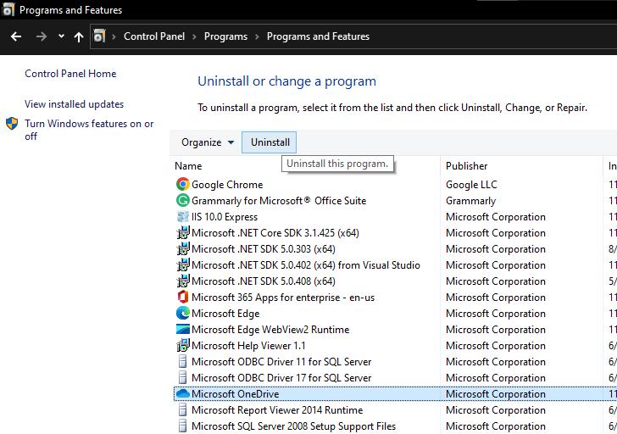617x434 pixels.
Task: Select Microsoft ODBC Driver 17 for SQL Server
Action: pyautogui.click(x=281, y=378)
